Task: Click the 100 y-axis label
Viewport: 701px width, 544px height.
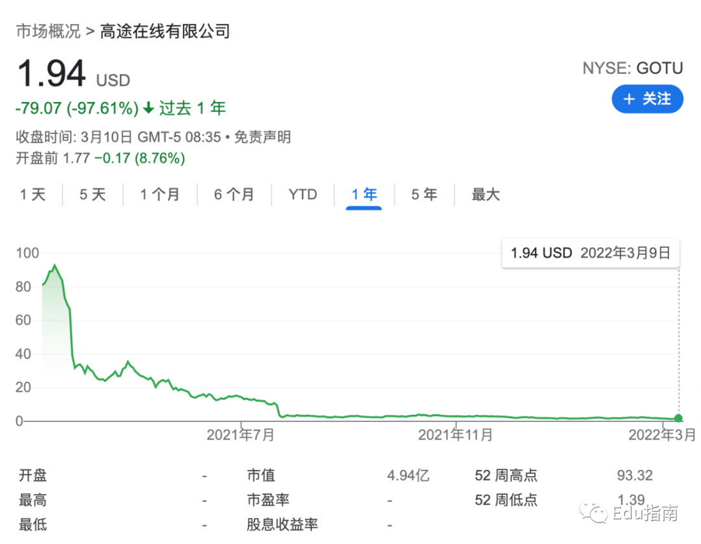Action: click(x=27, y=253)
